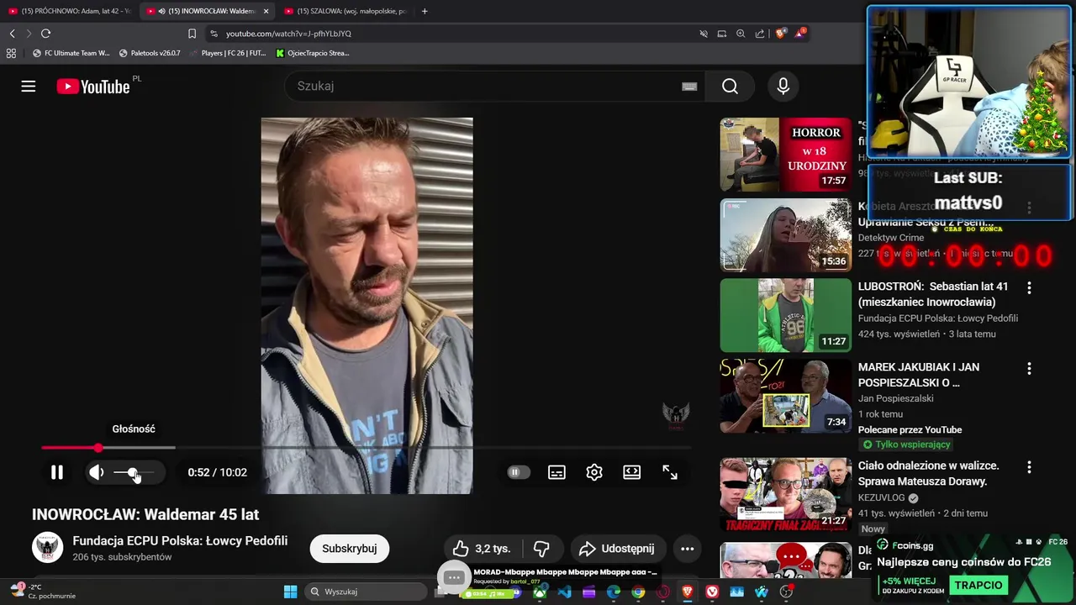Start voice search with microphone icon
1076x605 pixels.
(783, 86)
